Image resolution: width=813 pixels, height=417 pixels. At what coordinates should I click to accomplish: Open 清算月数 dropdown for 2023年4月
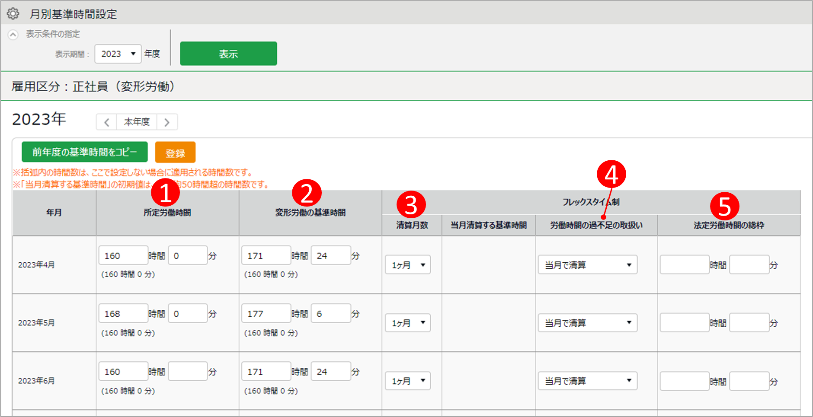click(x=408, y=265)
